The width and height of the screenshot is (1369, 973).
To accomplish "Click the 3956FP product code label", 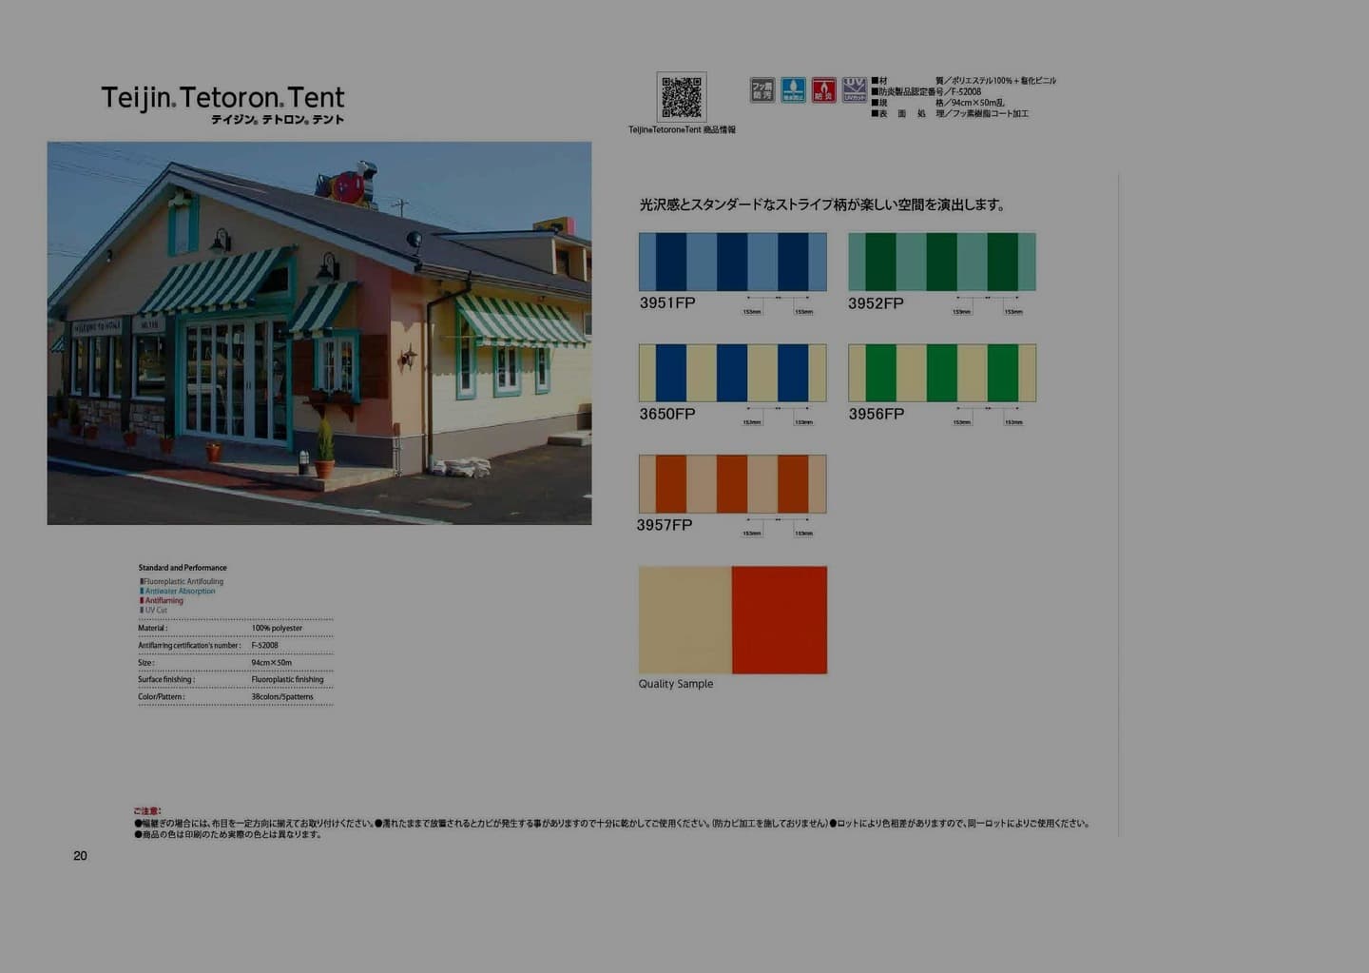I will pos(876,414).
